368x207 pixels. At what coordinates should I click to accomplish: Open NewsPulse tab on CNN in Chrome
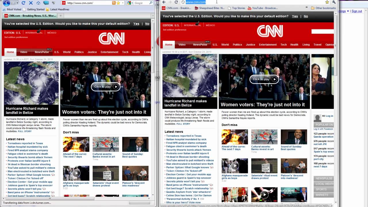tap(200, 45)
